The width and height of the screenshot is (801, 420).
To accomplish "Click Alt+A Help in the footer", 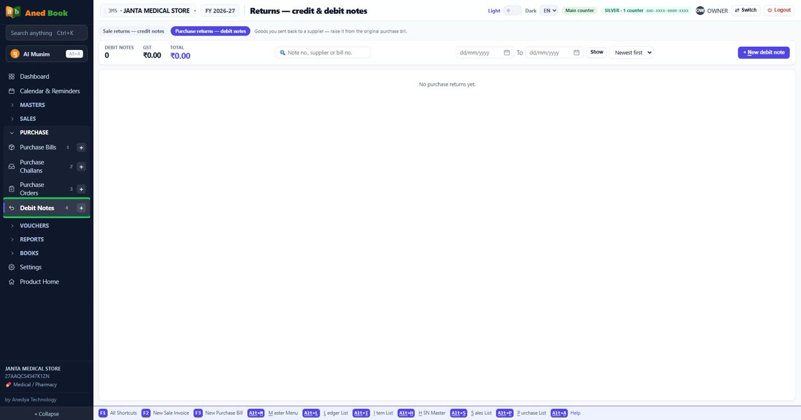I will [x=566, y=413].
